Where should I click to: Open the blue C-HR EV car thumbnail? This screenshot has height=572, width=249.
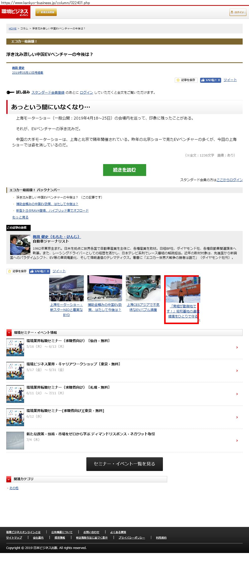point(105,288)
